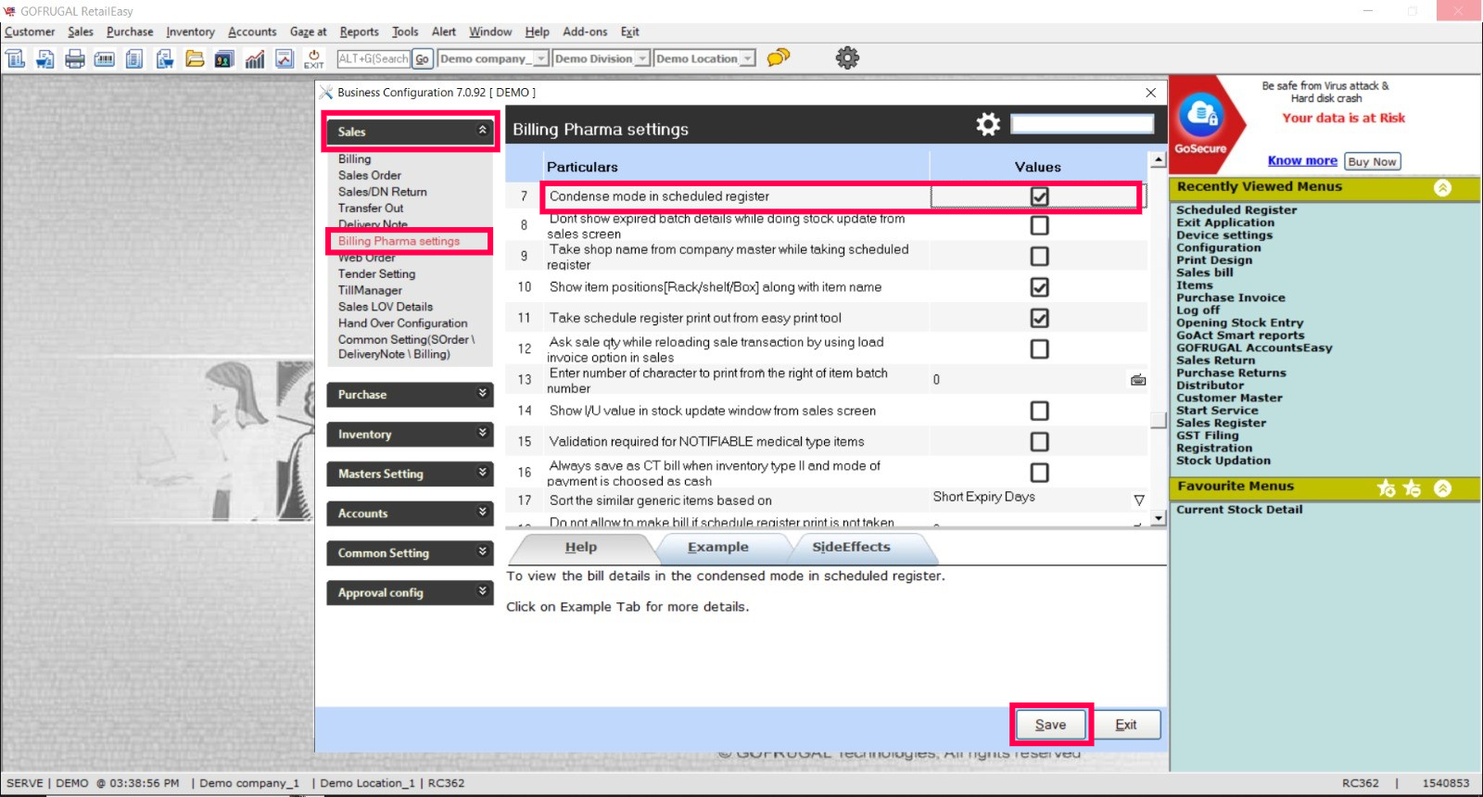Enable Validation required for NOTIFIABLE items
1483x797 pixels.
click(1040, 442)
